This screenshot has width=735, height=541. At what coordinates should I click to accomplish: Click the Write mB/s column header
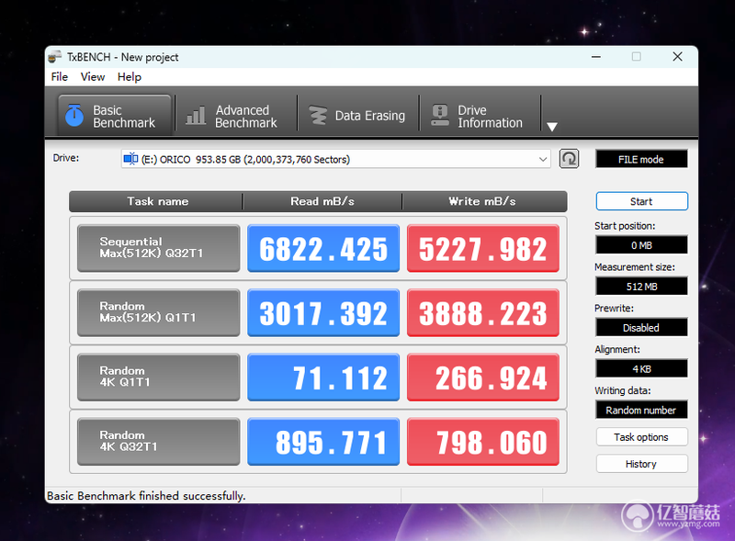483,201
